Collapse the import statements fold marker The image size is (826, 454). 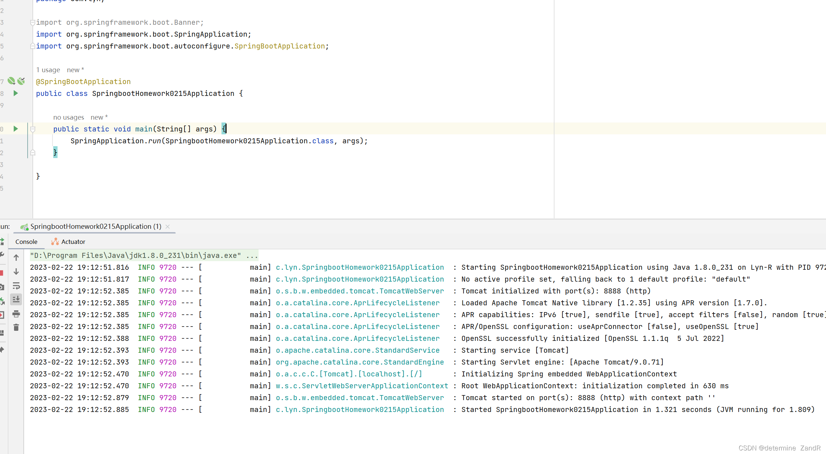tap(33, 23)
